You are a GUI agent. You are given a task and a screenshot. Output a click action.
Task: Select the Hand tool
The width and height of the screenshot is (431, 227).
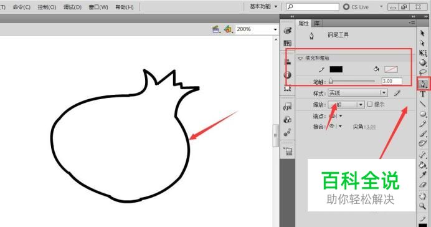(x=423, y=196)
